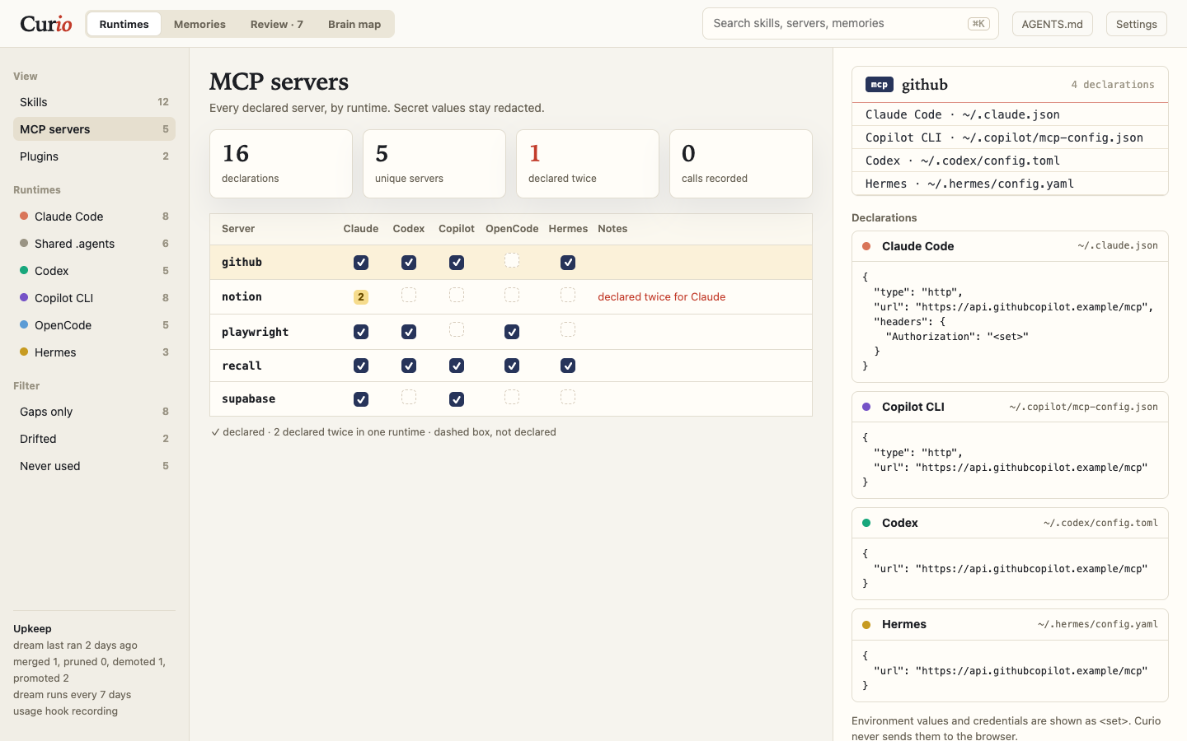Screen dimensions: 1187x741
Task: Click the Hermes declaration card header
Action: pos(1010,624)
